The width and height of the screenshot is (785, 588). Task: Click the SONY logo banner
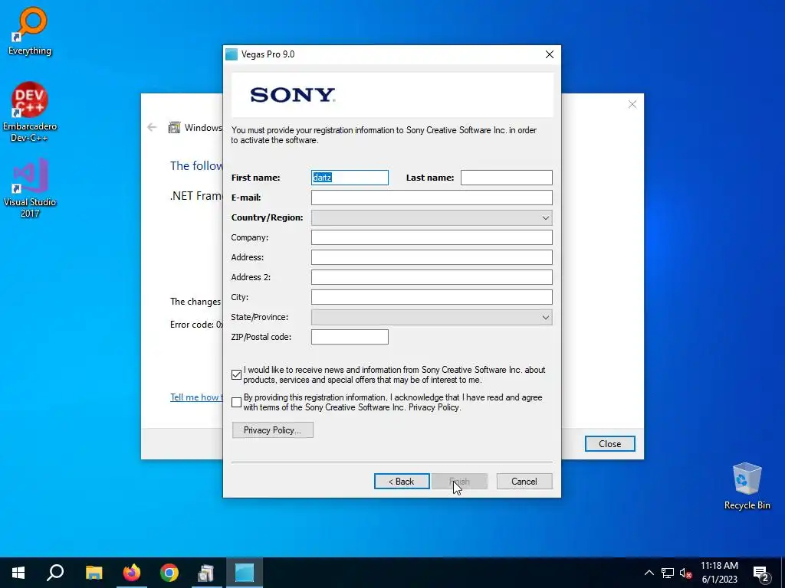click(392, 95)
